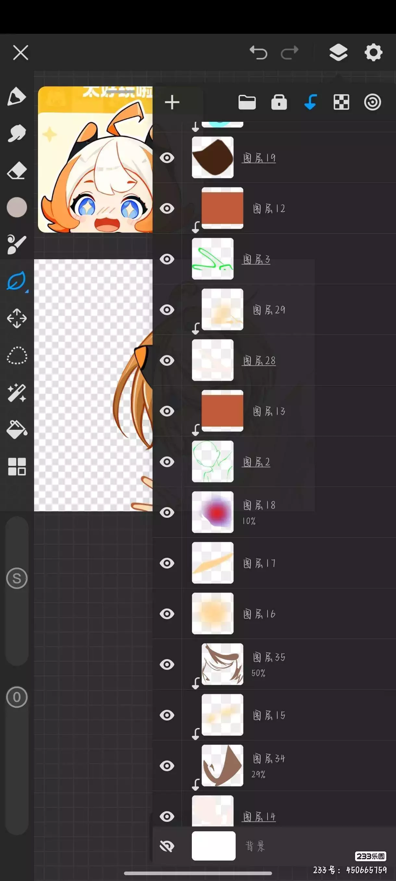This screenshot has width=396, height=881.
Task: Hide layer 图层12
Action: [167, 208]
